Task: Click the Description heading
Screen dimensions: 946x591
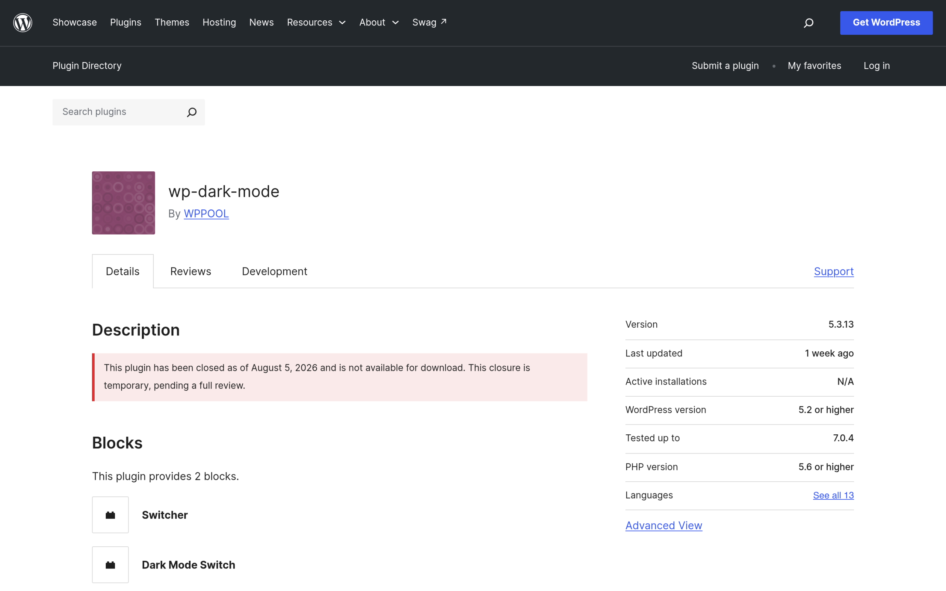Action: 136,330
